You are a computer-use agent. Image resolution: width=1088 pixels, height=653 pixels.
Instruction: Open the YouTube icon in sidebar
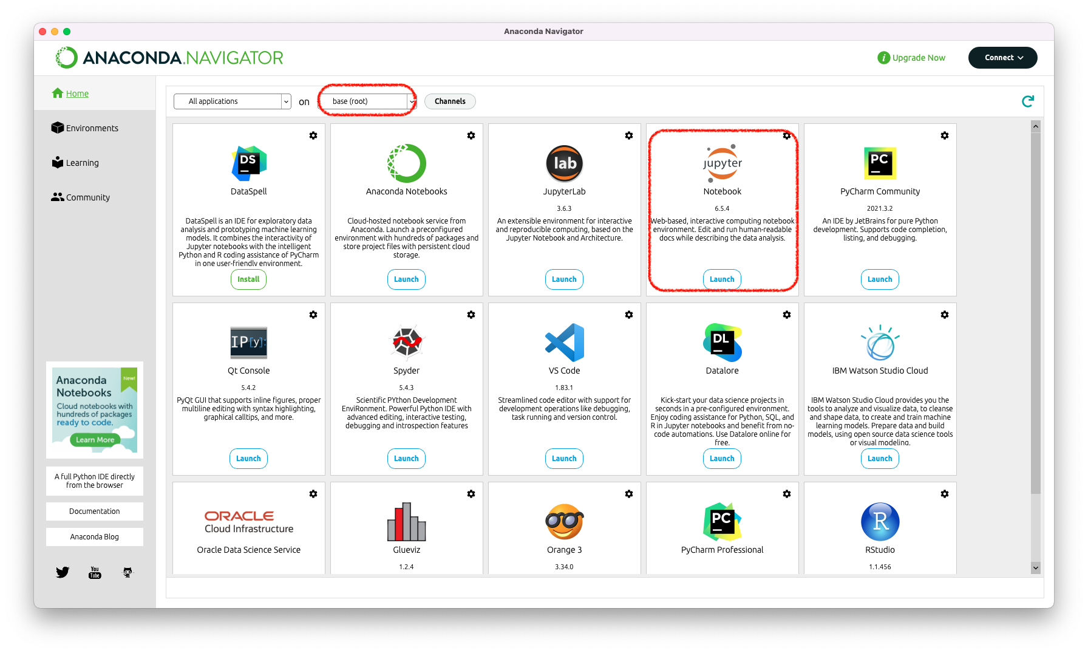click(95, 572)
